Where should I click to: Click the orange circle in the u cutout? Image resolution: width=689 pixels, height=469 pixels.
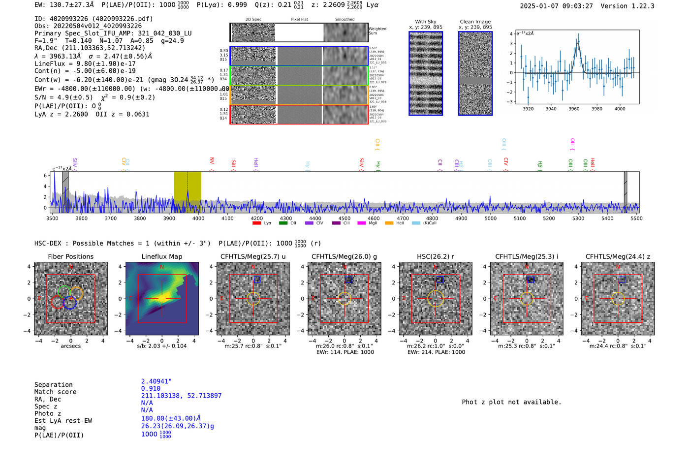253,299
